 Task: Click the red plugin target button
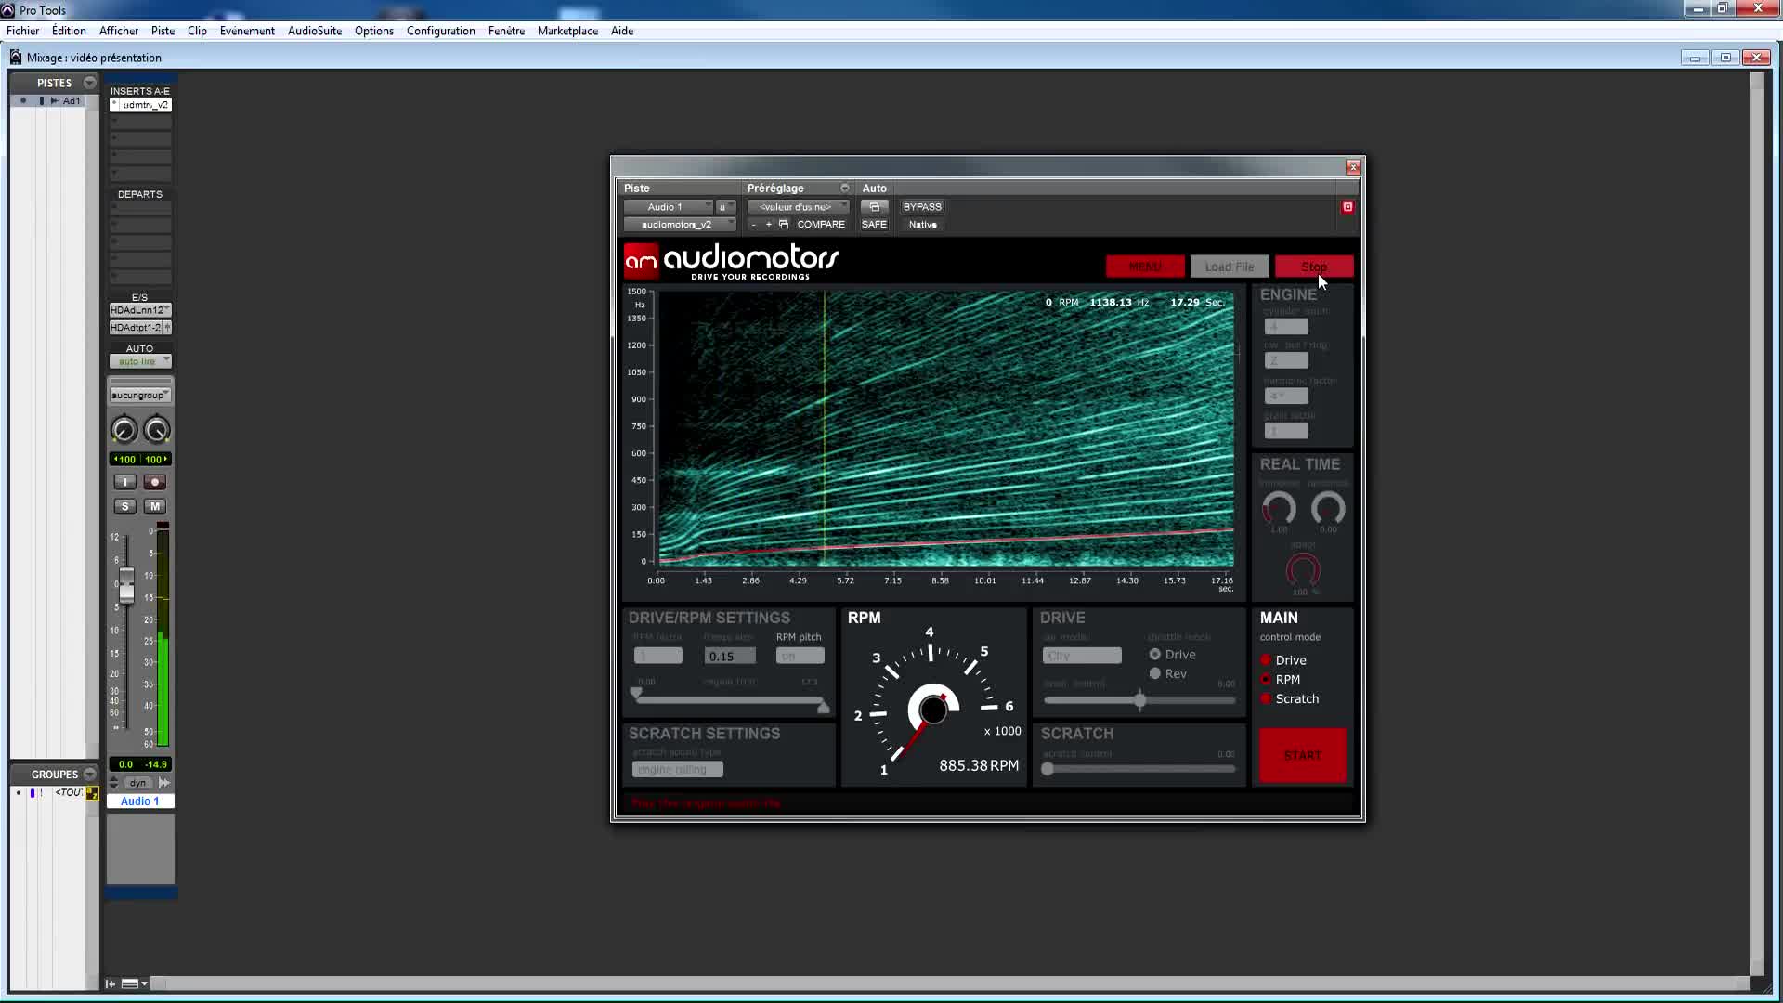click(1347, 207)
